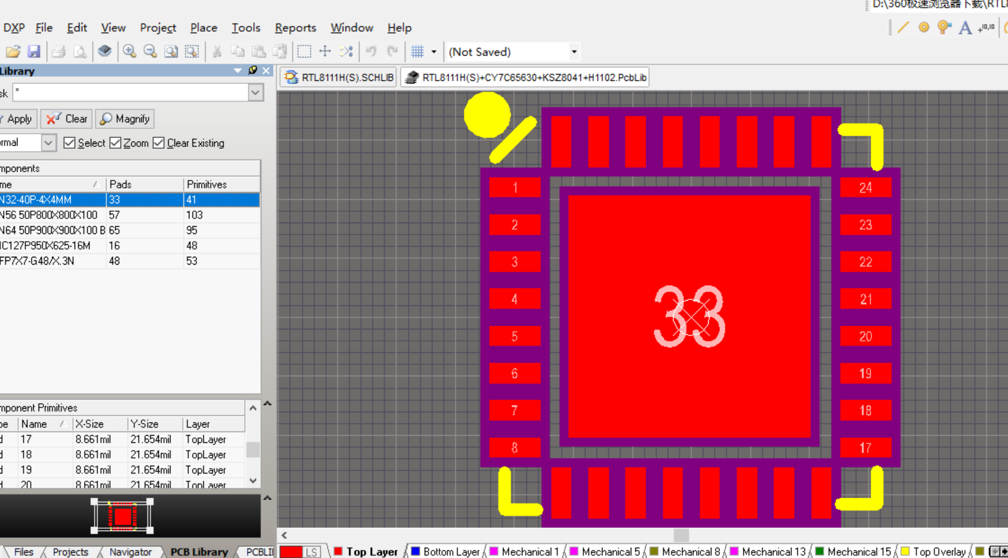Click the Zoom Area icon

point(192,52)
